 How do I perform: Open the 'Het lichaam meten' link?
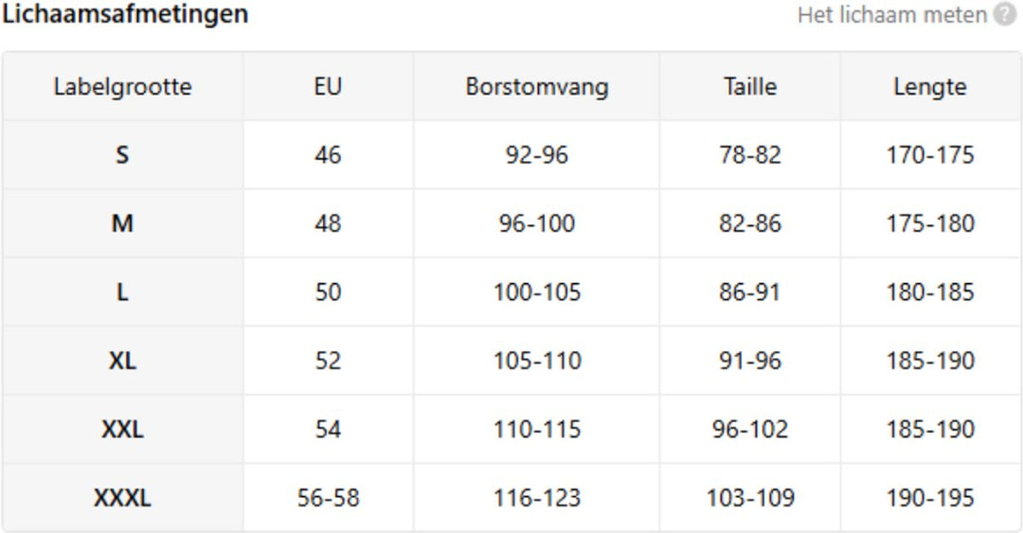pos(891,15)
